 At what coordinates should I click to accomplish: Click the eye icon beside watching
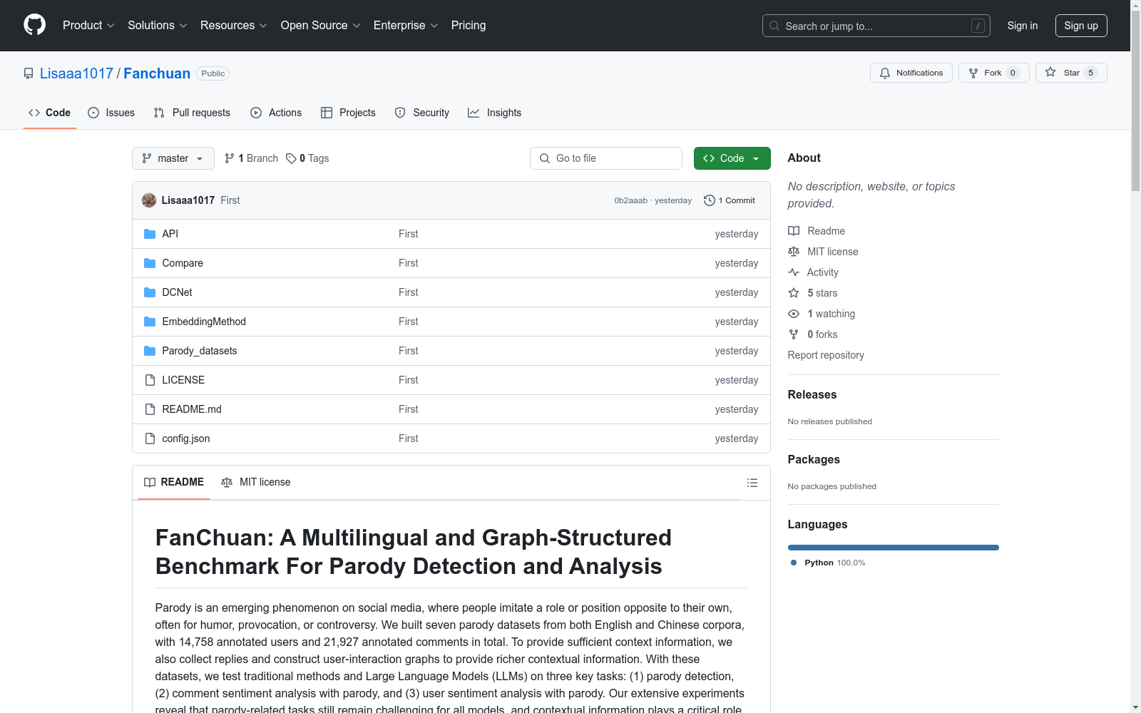pyautogui.click(x=794, y=314)
